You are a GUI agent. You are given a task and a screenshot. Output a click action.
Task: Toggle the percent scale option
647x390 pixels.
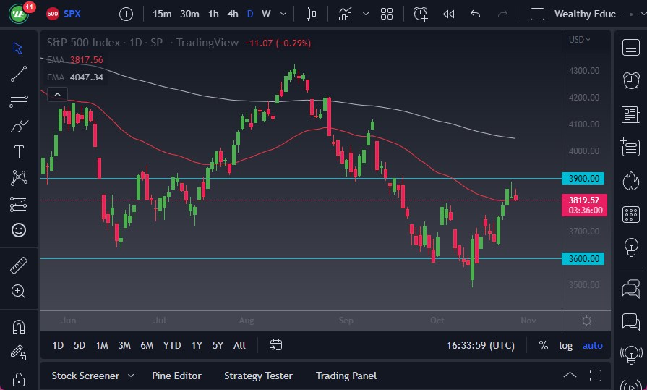click(x=543, y=345)
